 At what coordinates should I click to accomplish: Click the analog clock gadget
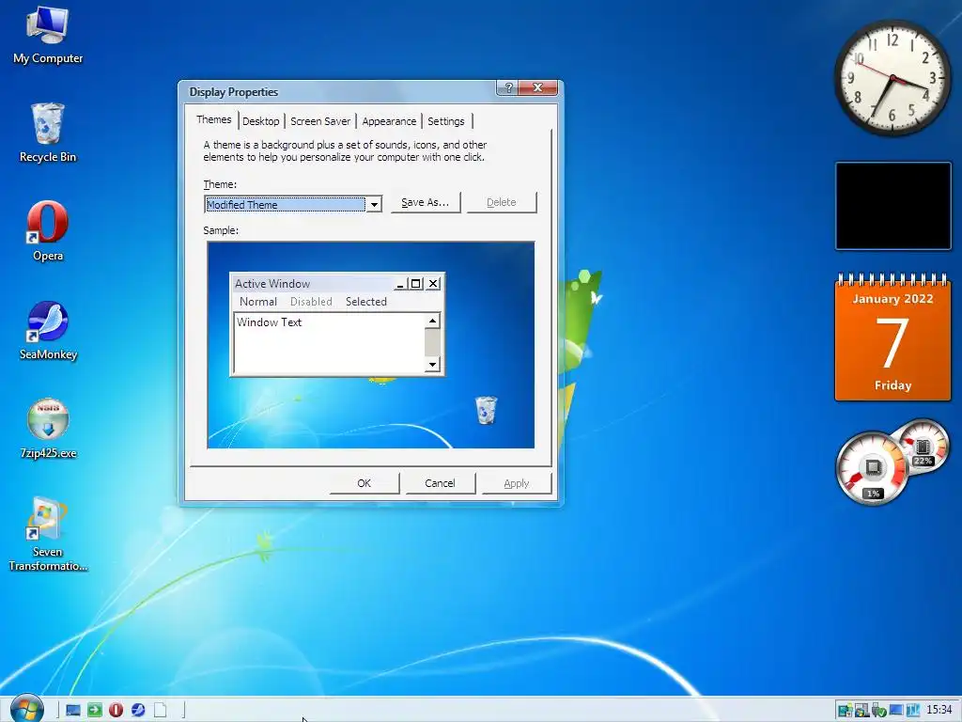(892, 78)
